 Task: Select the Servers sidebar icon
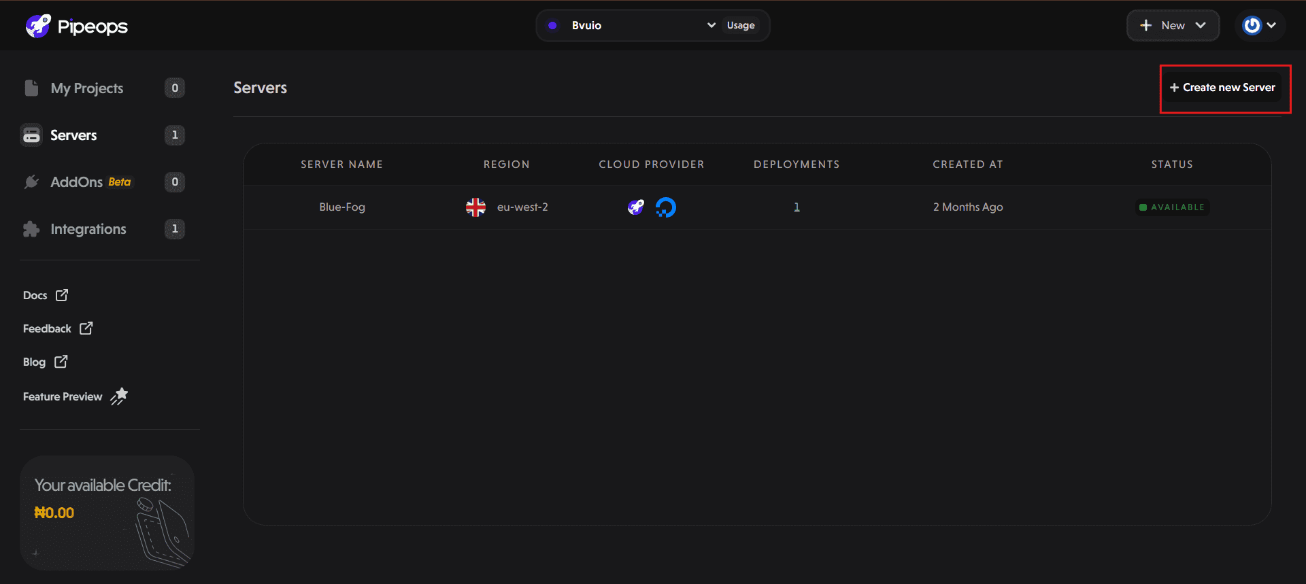tap(31, 135)
